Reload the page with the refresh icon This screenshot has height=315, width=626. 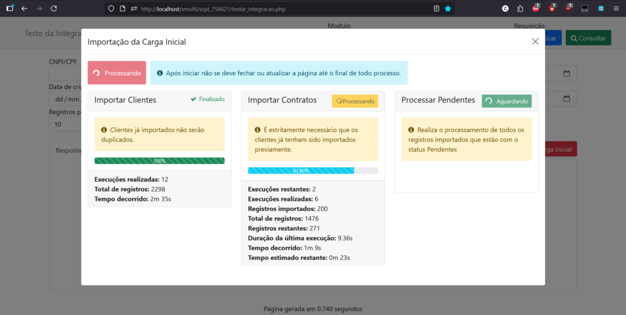(x=54, y=9)
